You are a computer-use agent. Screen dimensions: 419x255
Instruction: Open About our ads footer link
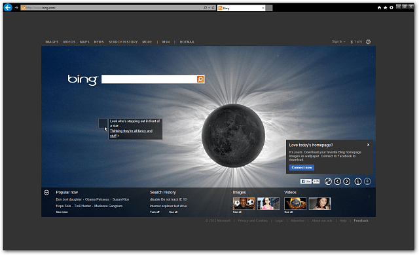[x=321, y=221]
